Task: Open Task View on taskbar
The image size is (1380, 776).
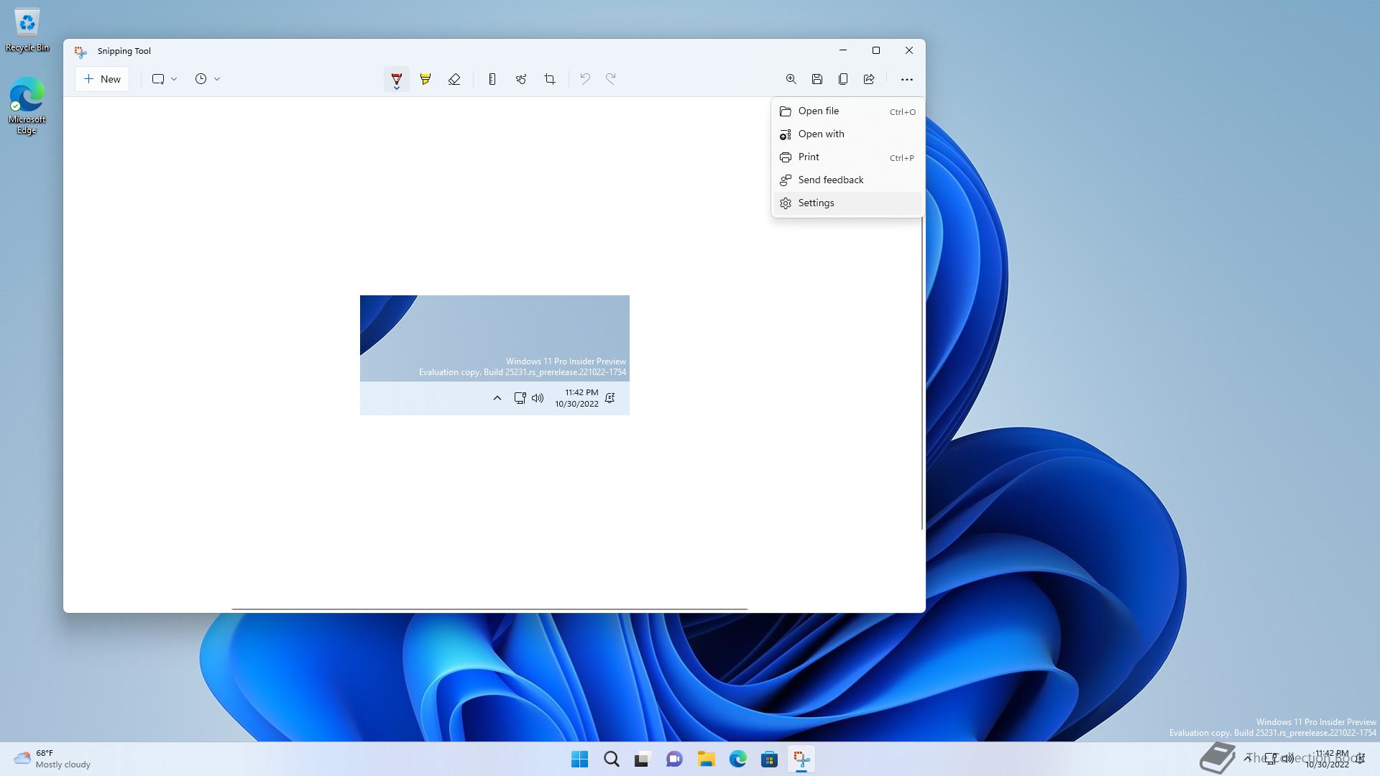Action: point(643,759)
